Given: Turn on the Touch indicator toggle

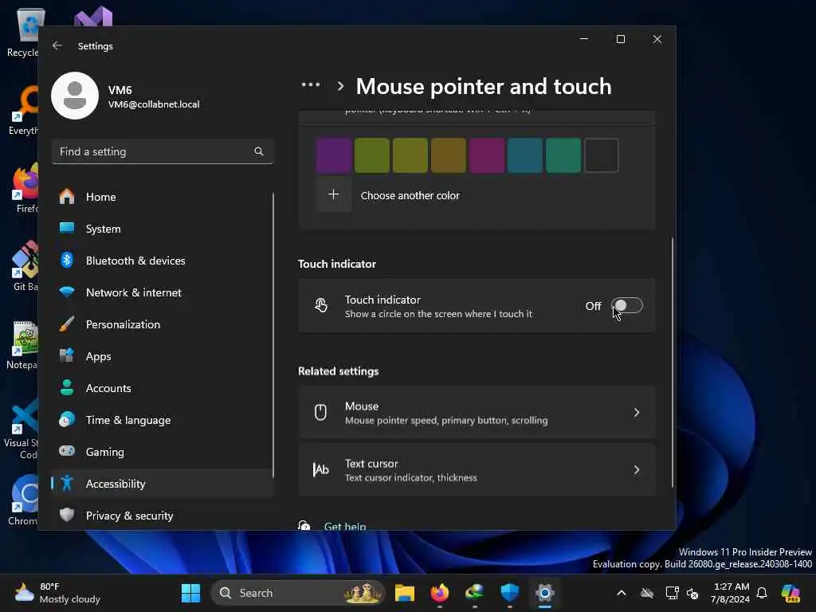Looking at the screenshot, I should click(627, 305).
